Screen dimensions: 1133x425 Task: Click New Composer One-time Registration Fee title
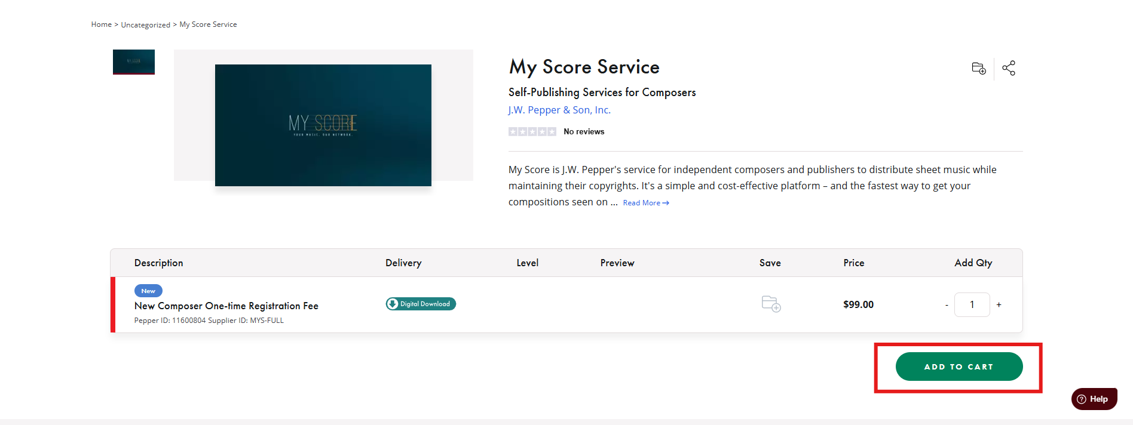[226, 306]
